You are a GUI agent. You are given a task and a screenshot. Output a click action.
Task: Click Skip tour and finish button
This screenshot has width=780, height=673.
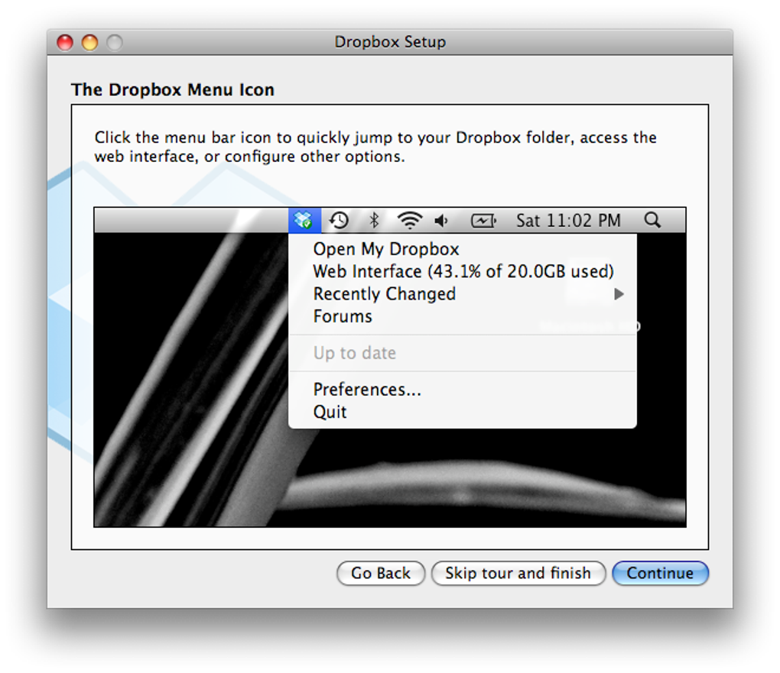pyautogui.click(x=518, y=573)
